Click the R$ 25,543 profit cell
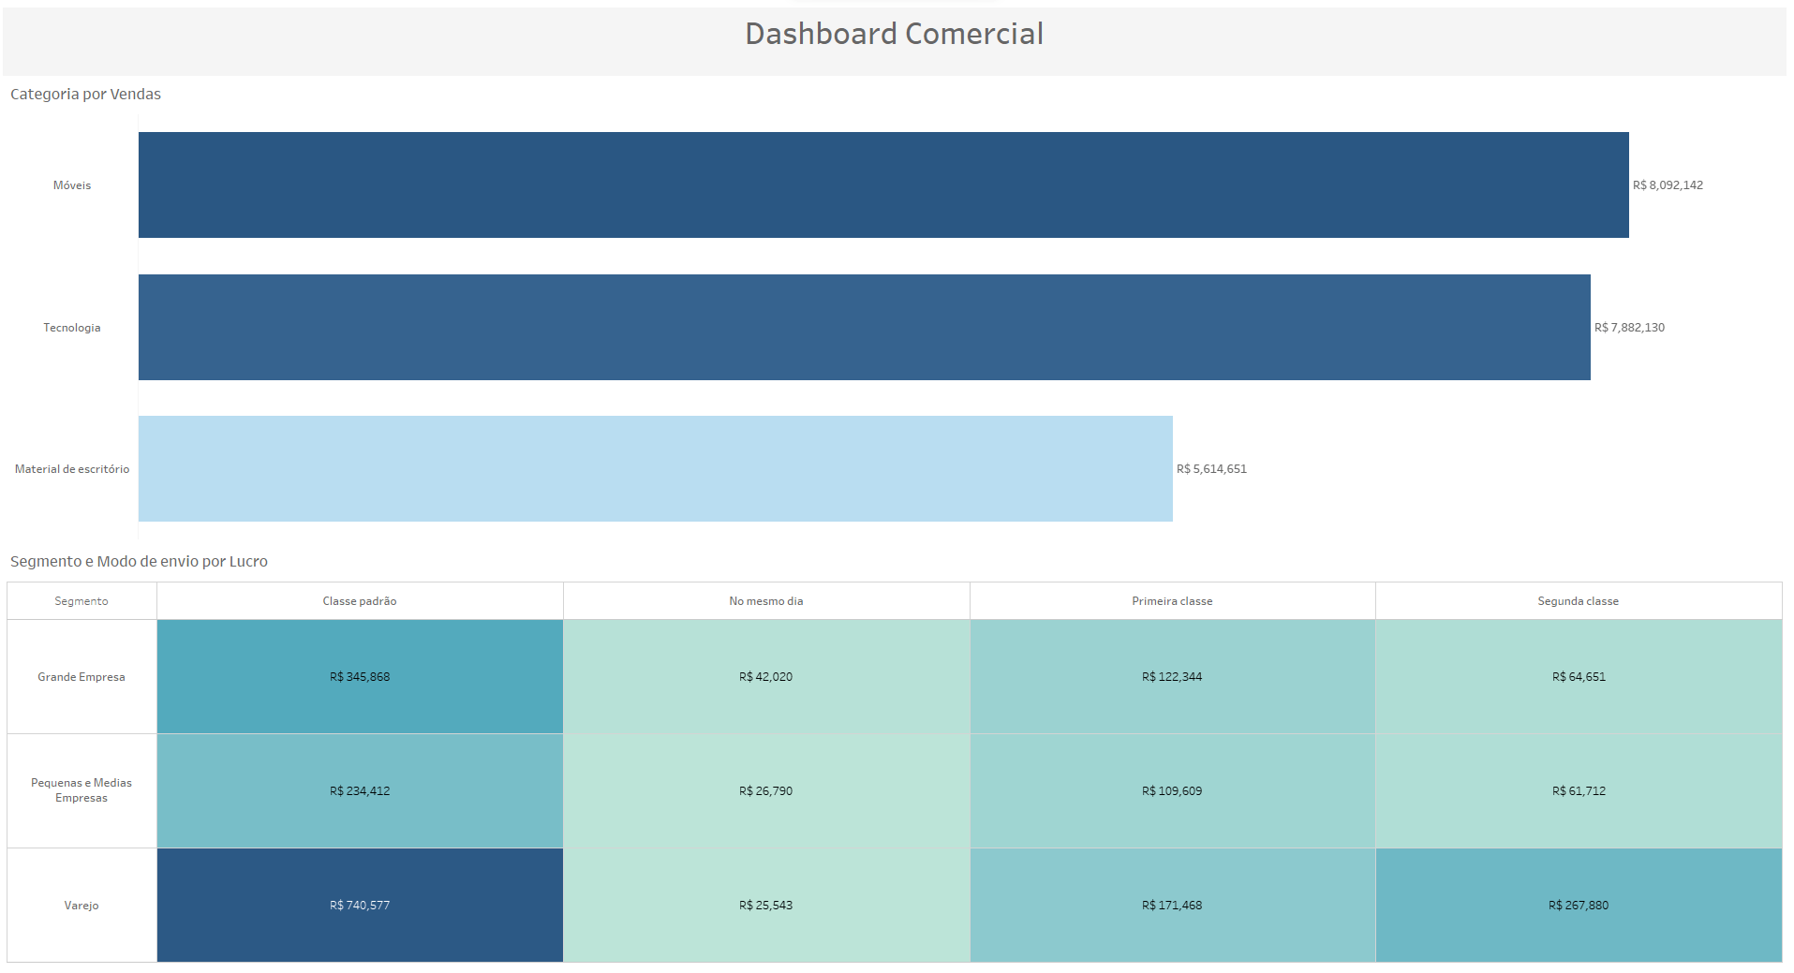The height and width of the screenshot is (973, 1794). pyautogui.click(x=766, y=906)
